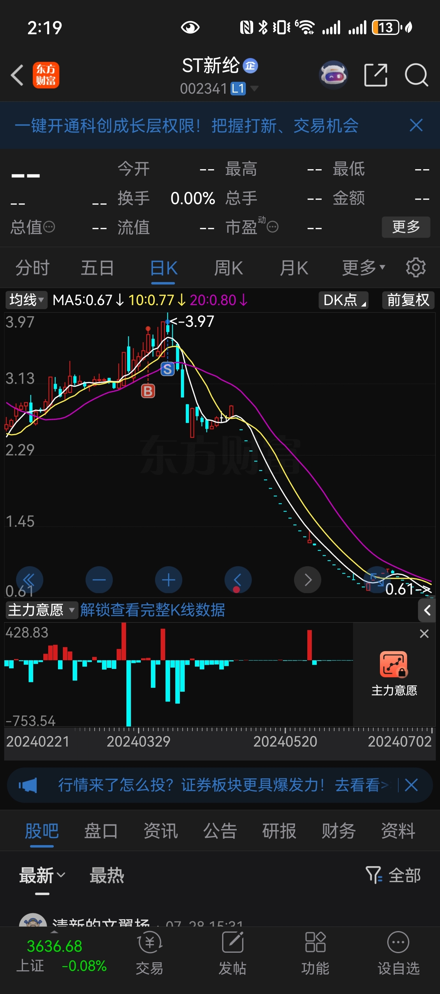Tap the megaphone announcement icon
Image resolution: width=440 pixels, height=994 pixels.
click(28, 785)
